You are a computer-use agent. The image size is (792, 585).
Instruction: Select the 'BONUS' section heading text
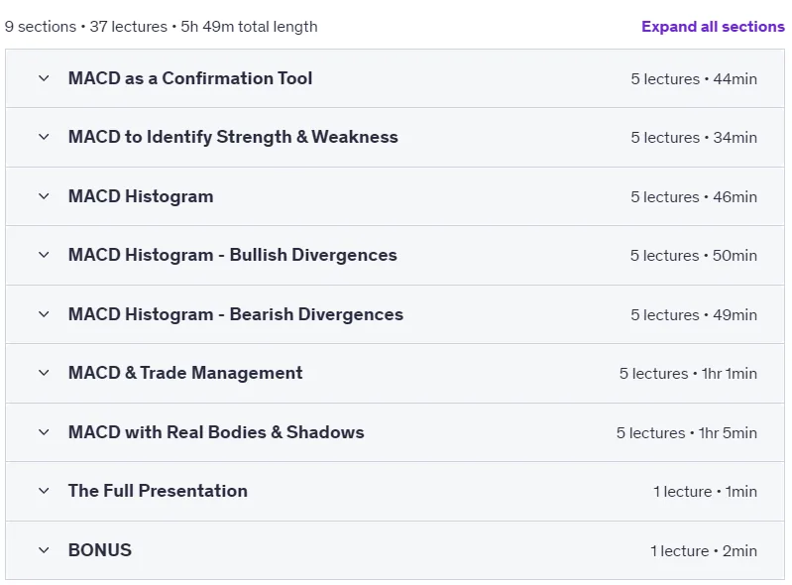pyautogui.click(x=100, y=550)
